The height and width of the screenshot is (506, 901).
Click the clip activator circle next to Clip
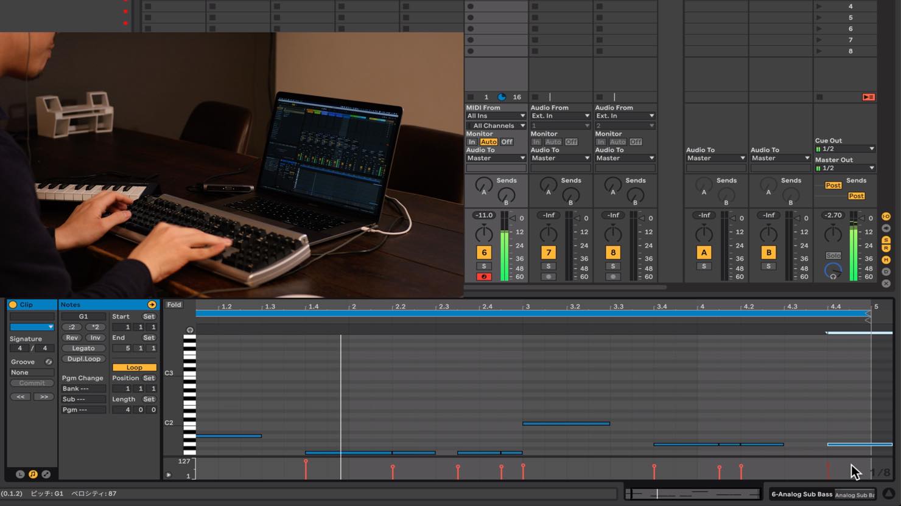coord(13,305)
